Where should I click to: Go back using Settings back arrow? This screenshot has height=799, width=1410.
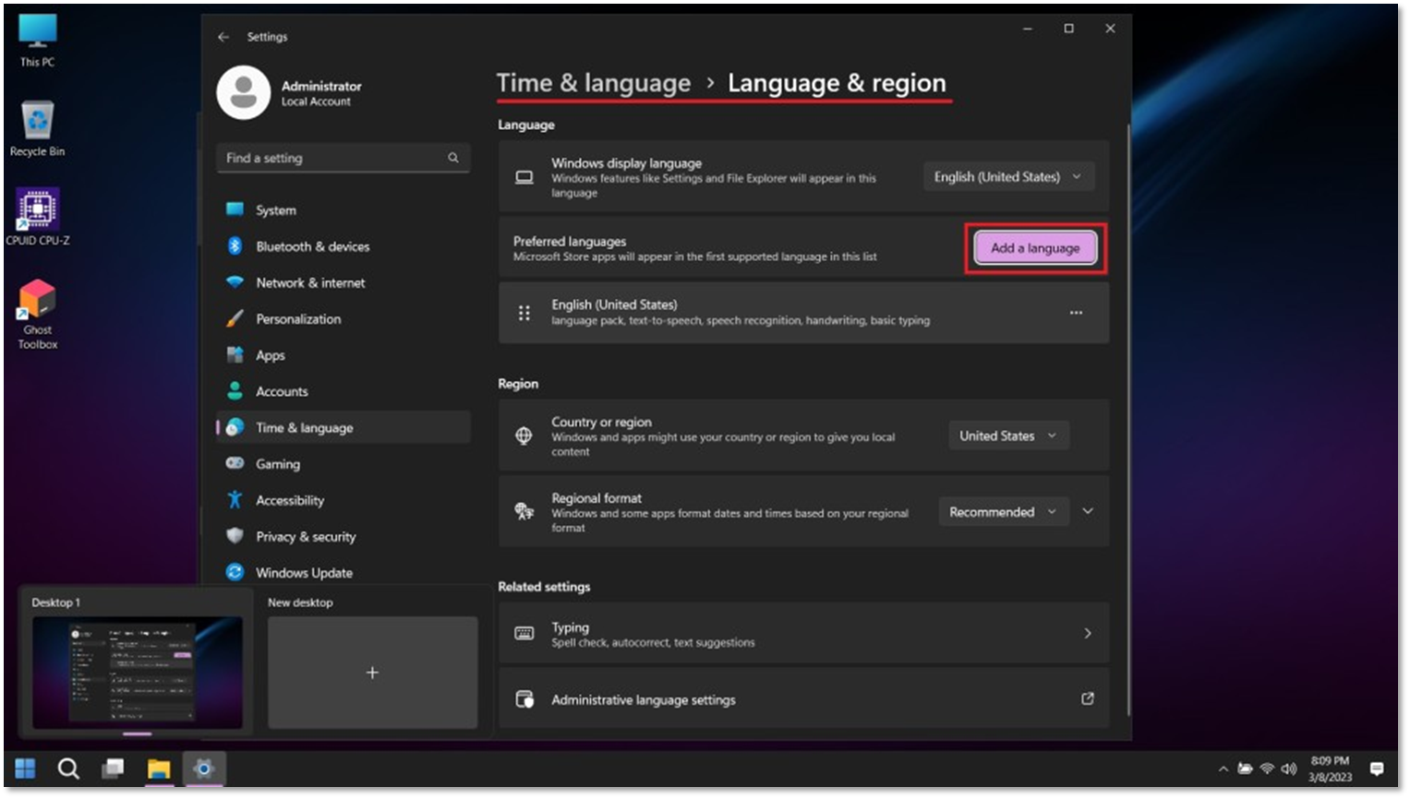pyautogui.click(x=223, y=37)
